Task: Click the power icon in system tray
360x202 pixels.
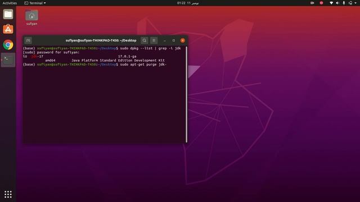Action: pyautogui.click(x=350, y=3)
